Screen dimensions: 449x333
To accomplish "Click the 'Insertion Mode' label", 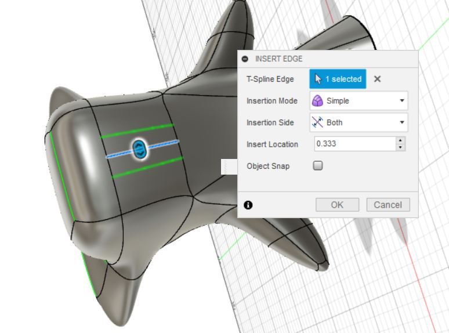I will click(x=271, y=101).
